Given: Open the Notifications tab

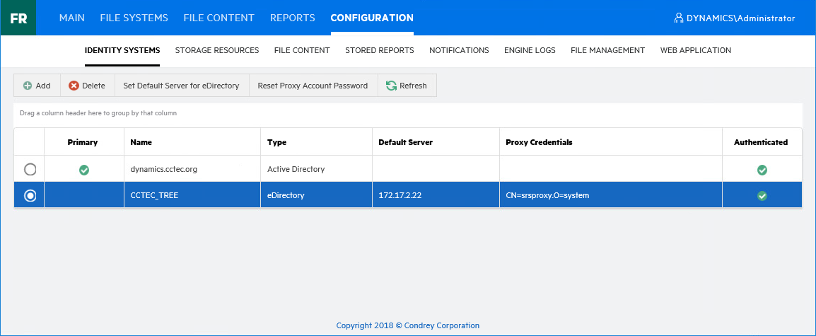Looking at the screenshot, I should (459, 50).
